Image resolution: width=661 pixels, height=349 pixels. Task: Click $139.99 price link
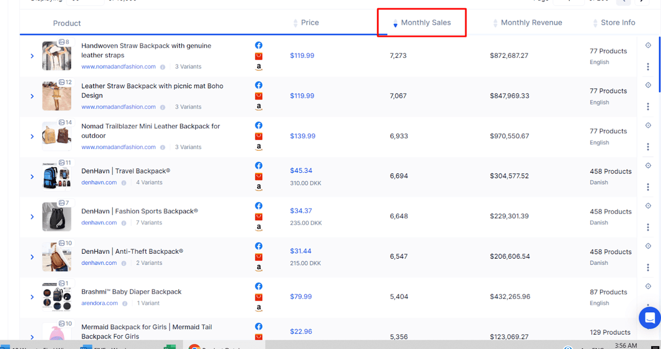click(x=303, y=136)
